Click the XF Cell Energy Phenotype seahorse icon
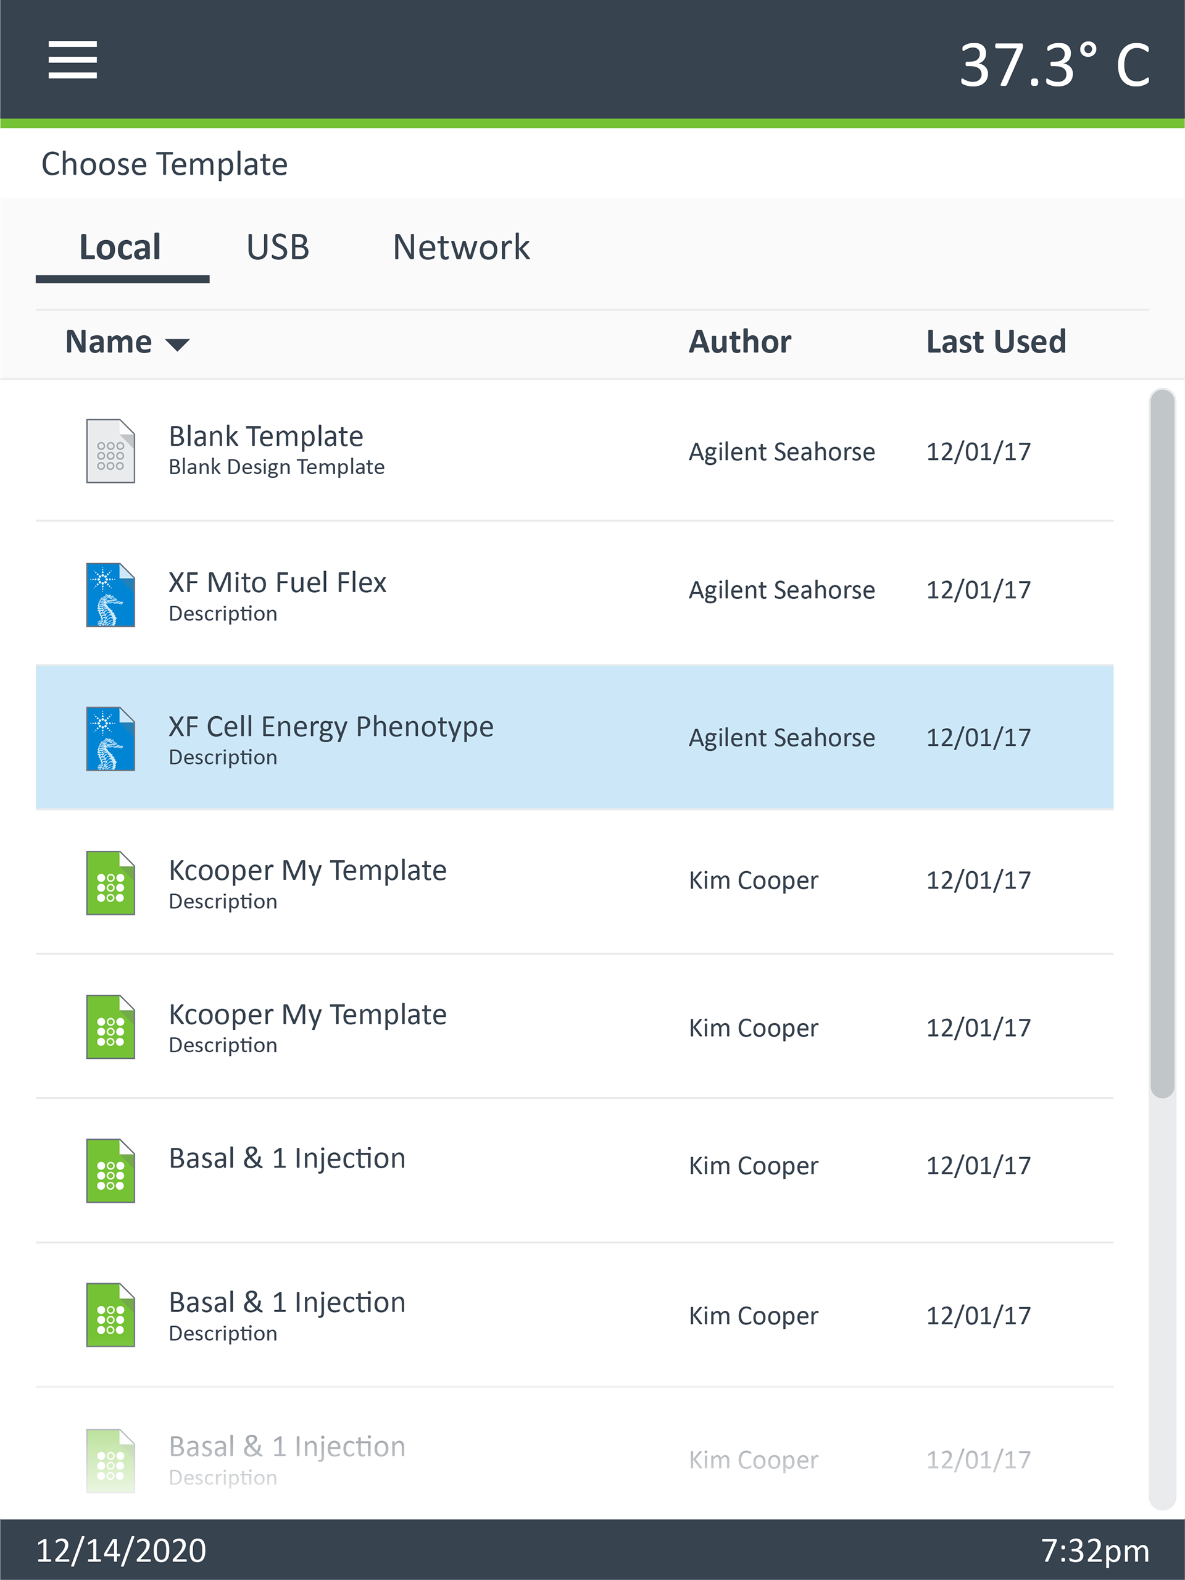This screenshot has width=1185, height=1580. 110,738
